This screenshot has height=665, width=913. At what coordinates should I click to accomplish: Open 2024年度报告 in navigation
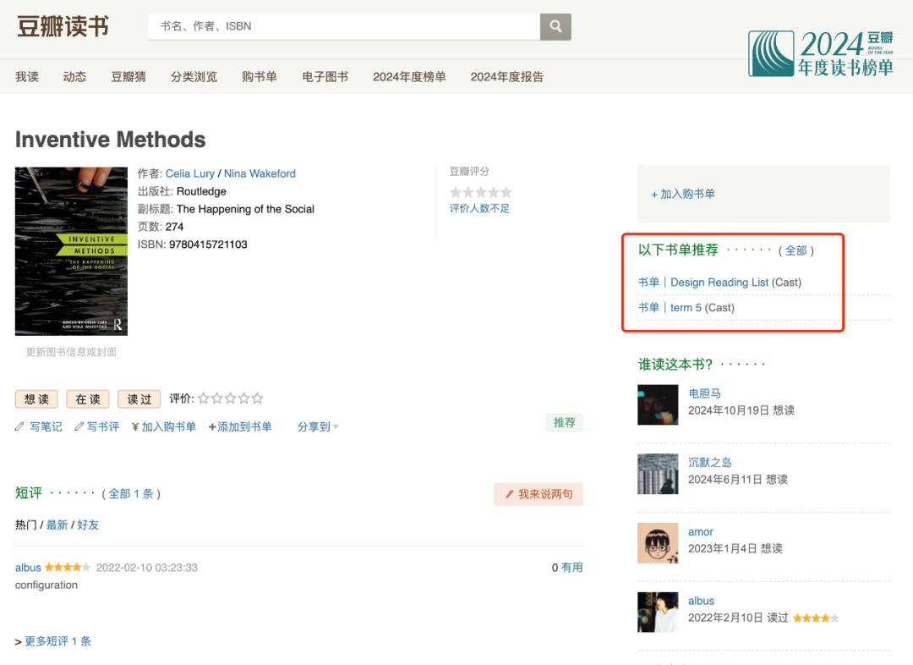coord(507,77)
